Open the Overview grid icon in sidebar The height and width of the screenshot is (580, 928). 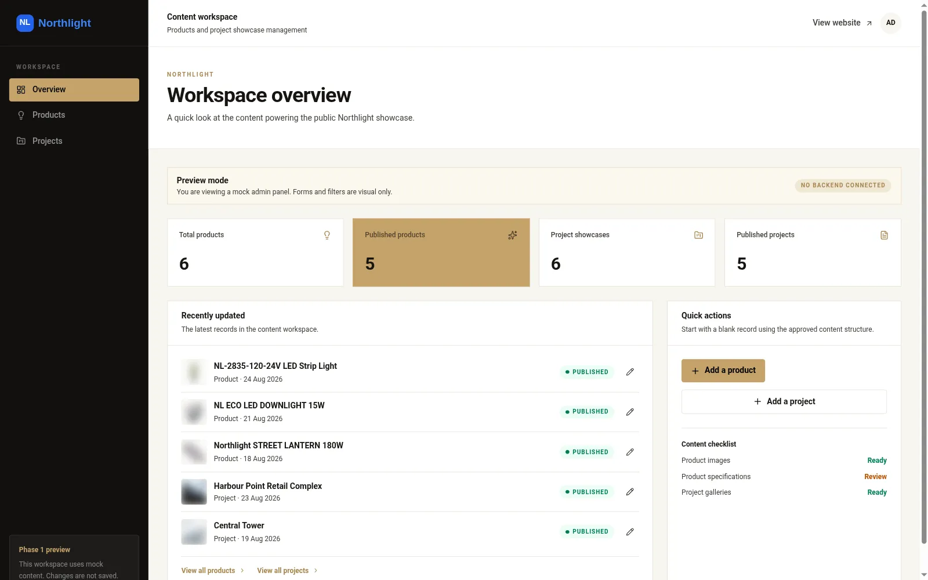click(x=21, y=90)
